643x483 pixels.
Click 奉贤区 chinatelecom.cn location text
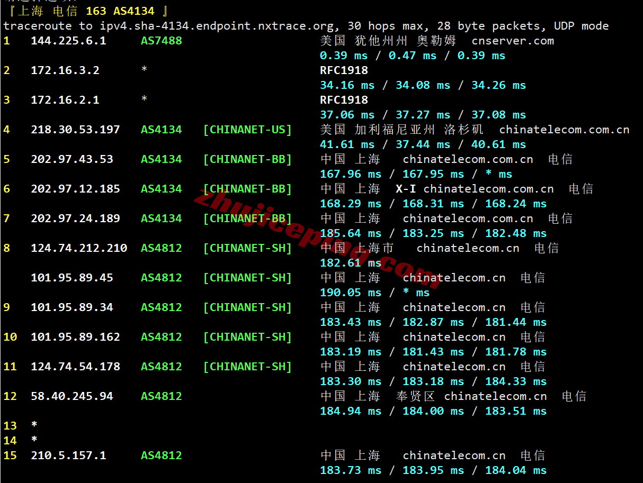click(471, 396)
